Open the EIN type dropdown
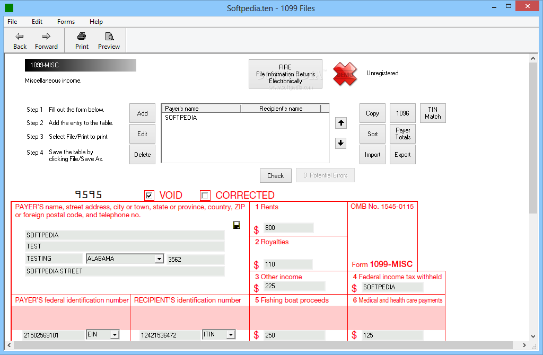The image size is (543, 355). [115, 334]
